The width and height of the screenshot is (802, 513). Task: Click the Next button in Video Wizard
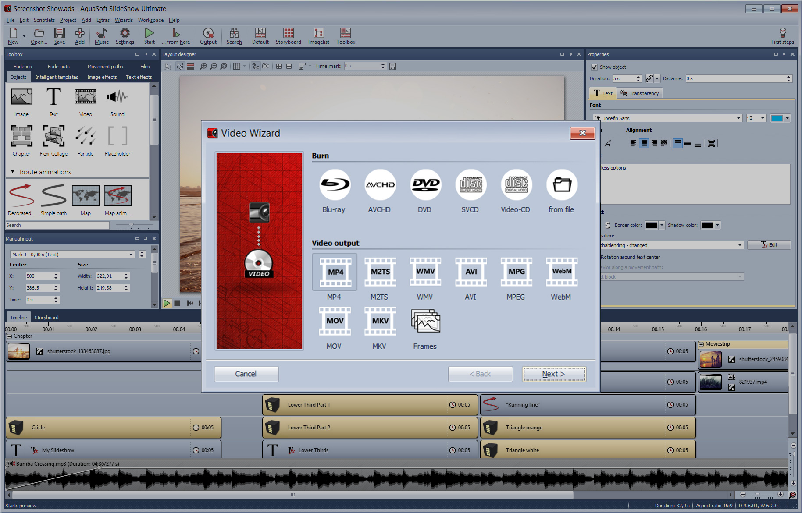[x=554, y=374]
